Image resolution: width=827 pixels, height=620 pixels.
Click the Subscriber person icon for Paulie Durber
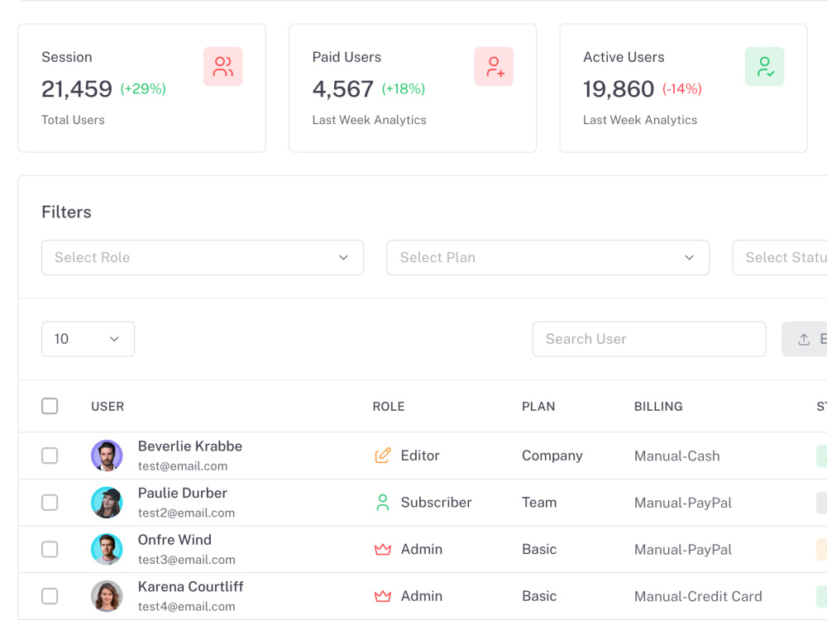(x=383, y=503)
